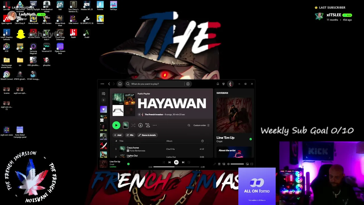Open Furax Barbarossa artist link
This screenshot has height=205, width=364.
tap(137, 151)
